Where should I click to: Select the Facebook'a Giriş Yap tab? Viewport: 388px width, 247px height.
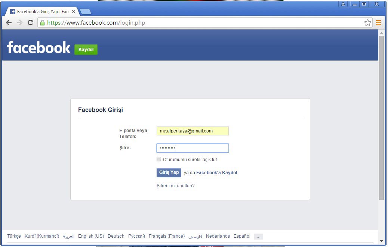(41, 12)
